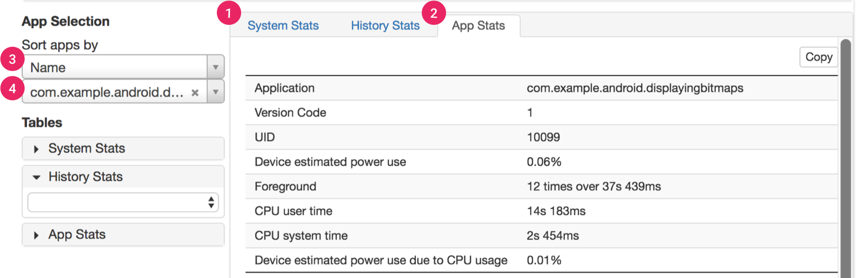
Task: Click callout marker number 2
Action: point(434,13)
